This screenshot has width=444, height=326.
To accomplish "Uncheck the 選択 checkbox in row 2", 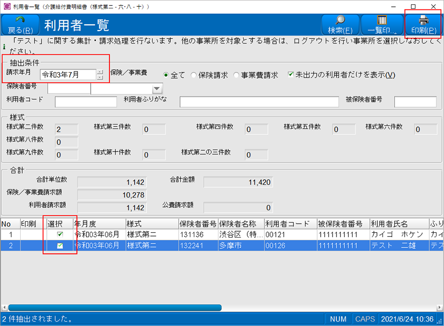I will (60, 245).
